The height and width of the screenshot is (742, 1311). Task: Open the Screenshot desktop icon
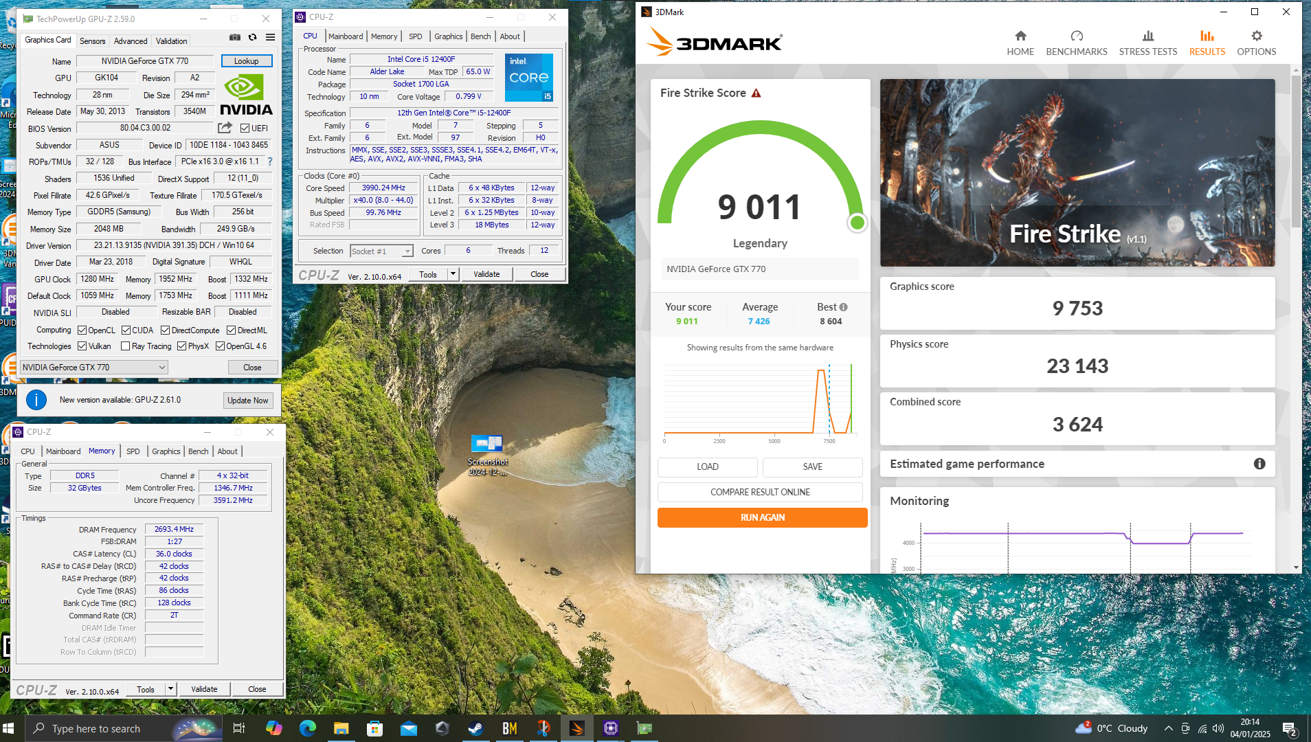click(x=488, y=455)
